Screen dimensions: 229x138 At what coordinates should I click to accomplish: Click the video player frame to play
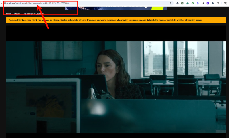116,82
